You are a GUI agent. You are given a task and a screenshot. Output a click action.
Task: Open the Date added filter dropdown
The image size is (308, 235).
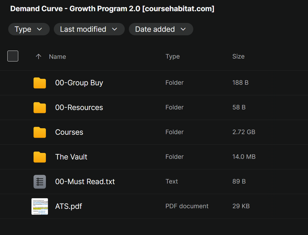click(x=161, y=29)
